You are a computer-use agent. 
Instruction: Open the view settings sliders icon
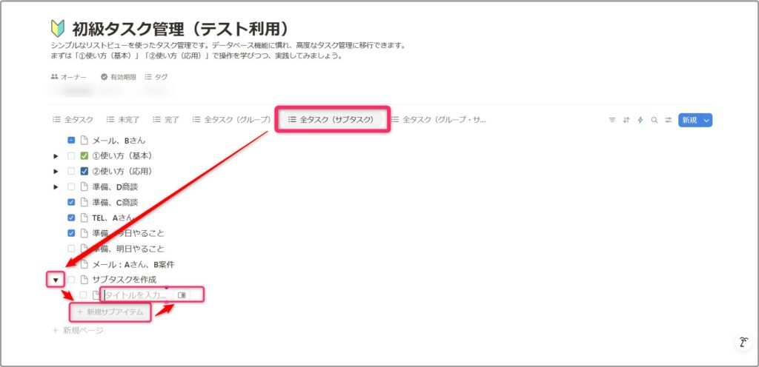click(669, 121)
